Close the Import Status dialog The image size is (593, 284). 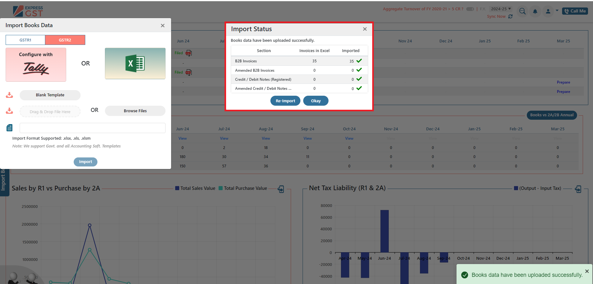pos(365,29)
